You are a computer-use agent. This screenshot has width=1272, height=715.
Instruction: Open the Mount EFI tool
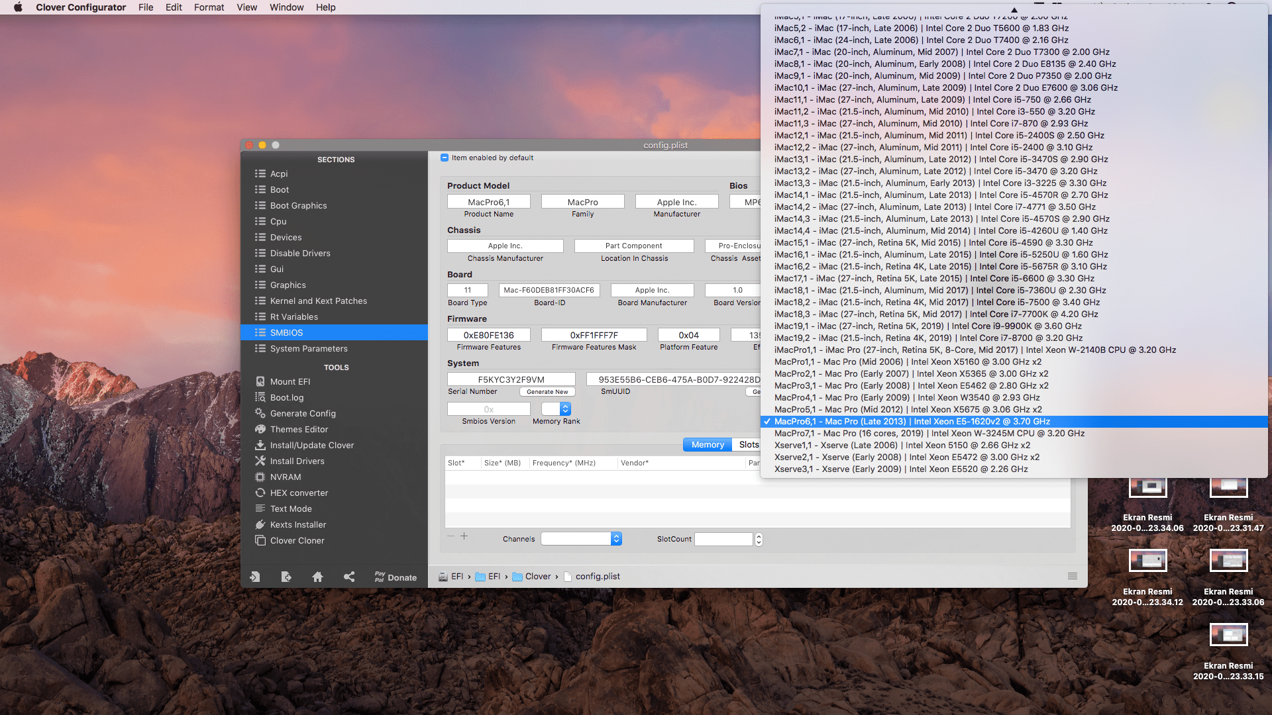point(290,381)
